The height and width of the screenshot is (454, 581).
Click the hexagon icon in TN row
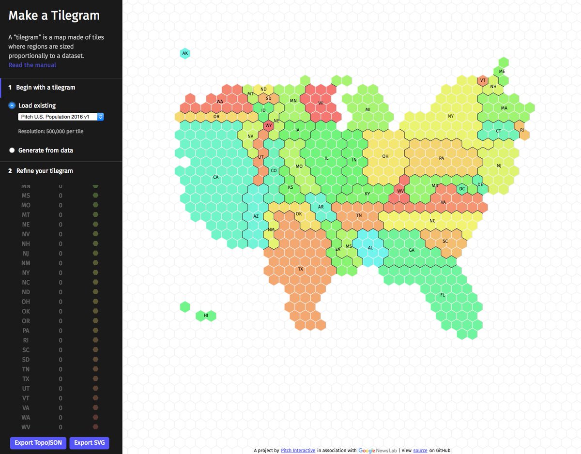(x=95, y=369)
